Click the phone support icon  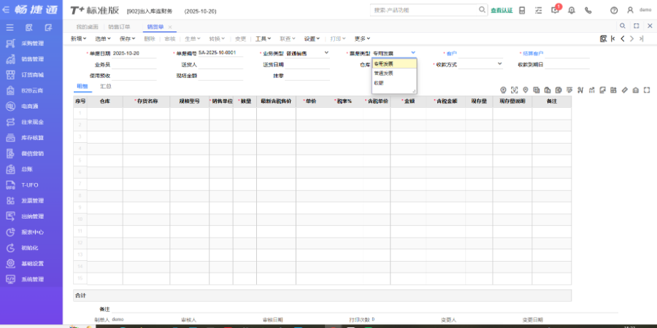coord(588,10)
